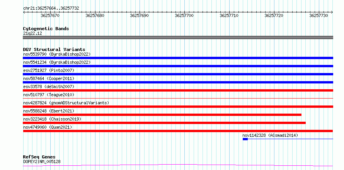
Task: Click ruler position 36257710
Action: click(229, 15)
